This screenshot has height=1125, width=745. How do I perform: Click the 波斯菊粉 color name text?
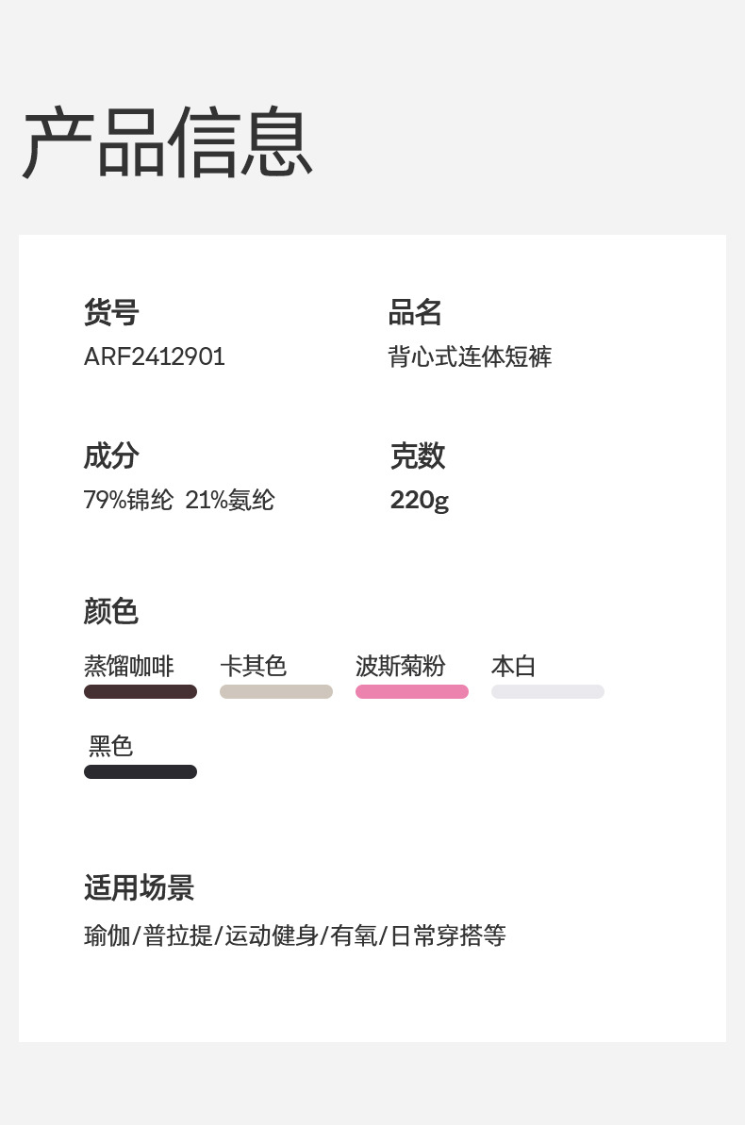400,666
